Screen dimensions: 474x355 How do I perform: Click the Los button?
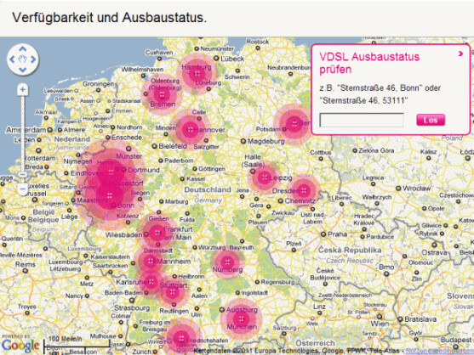(x=431, y=120)
